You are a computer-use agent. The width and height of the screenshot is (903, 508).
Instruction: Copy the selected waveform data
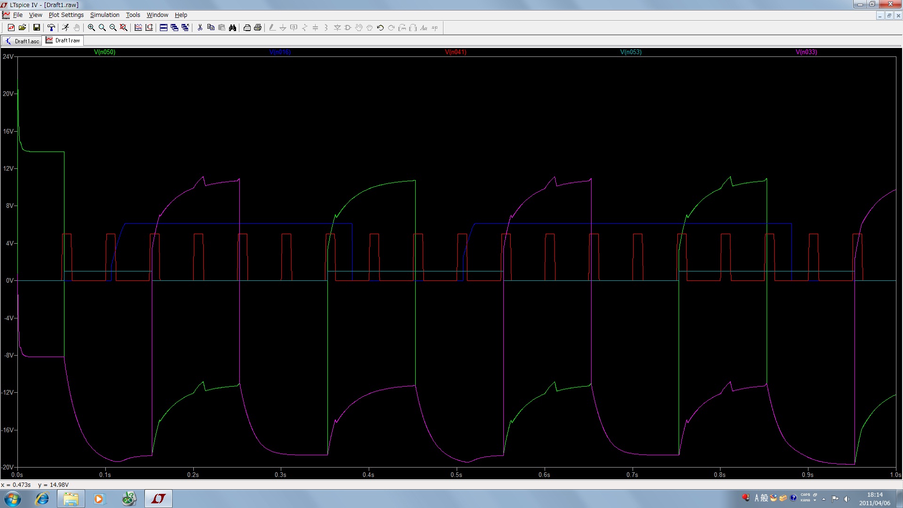point(210,28)
